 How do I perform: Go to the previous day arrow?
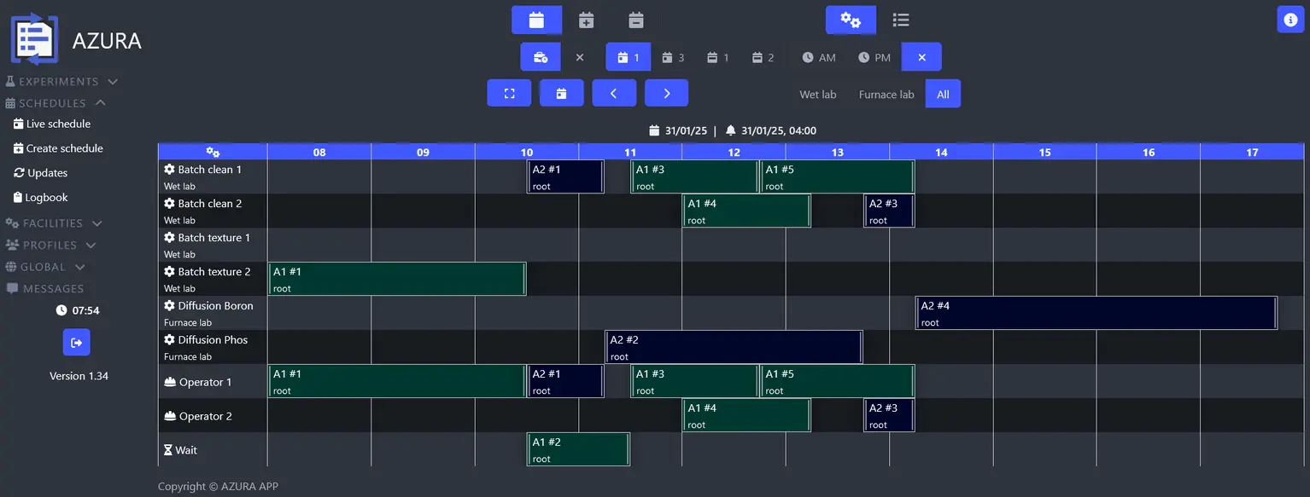613,94
